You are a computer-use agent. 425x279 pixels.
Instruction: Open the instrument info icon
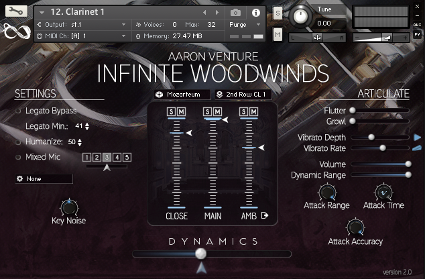(255, 12)
